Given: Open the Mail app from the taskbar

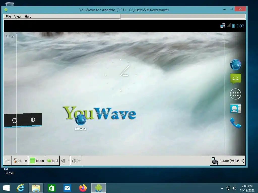Looking at the screenshot, I should click(x=67, y=188).
